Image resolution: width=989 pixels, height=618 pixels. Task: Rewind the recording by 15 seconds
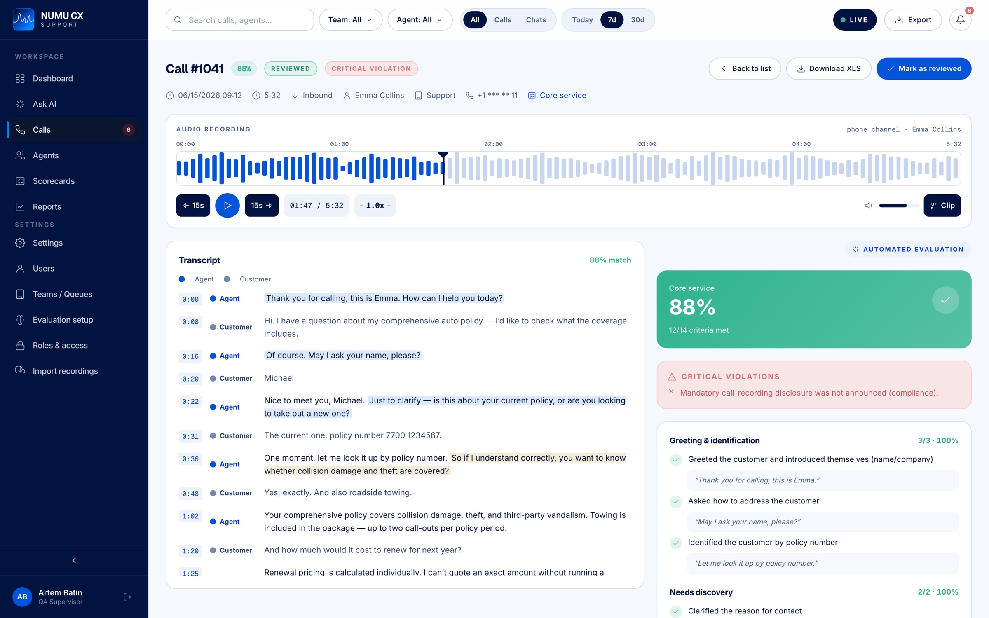(193, 205)
